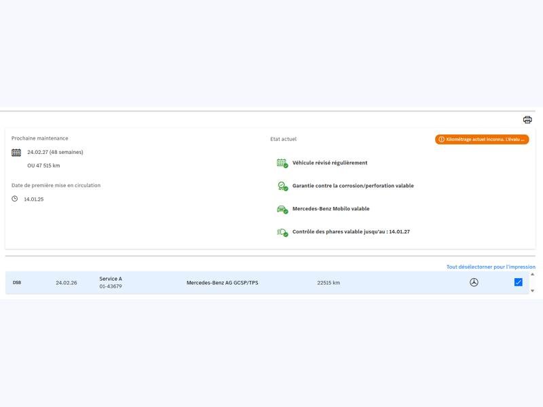Open the orange Kilométrage actuel inconnu warning
The width and height of the screenshot is (543, 407).
[x=482, y=140]
